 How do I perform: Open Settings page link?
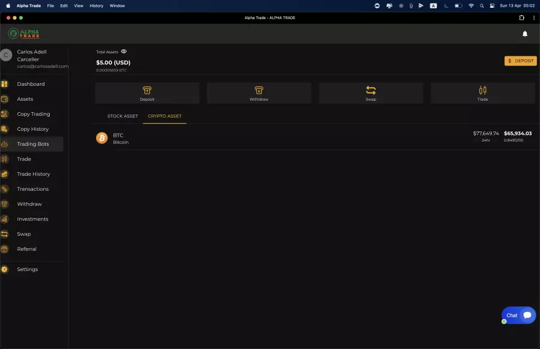[x=27, y=269]
